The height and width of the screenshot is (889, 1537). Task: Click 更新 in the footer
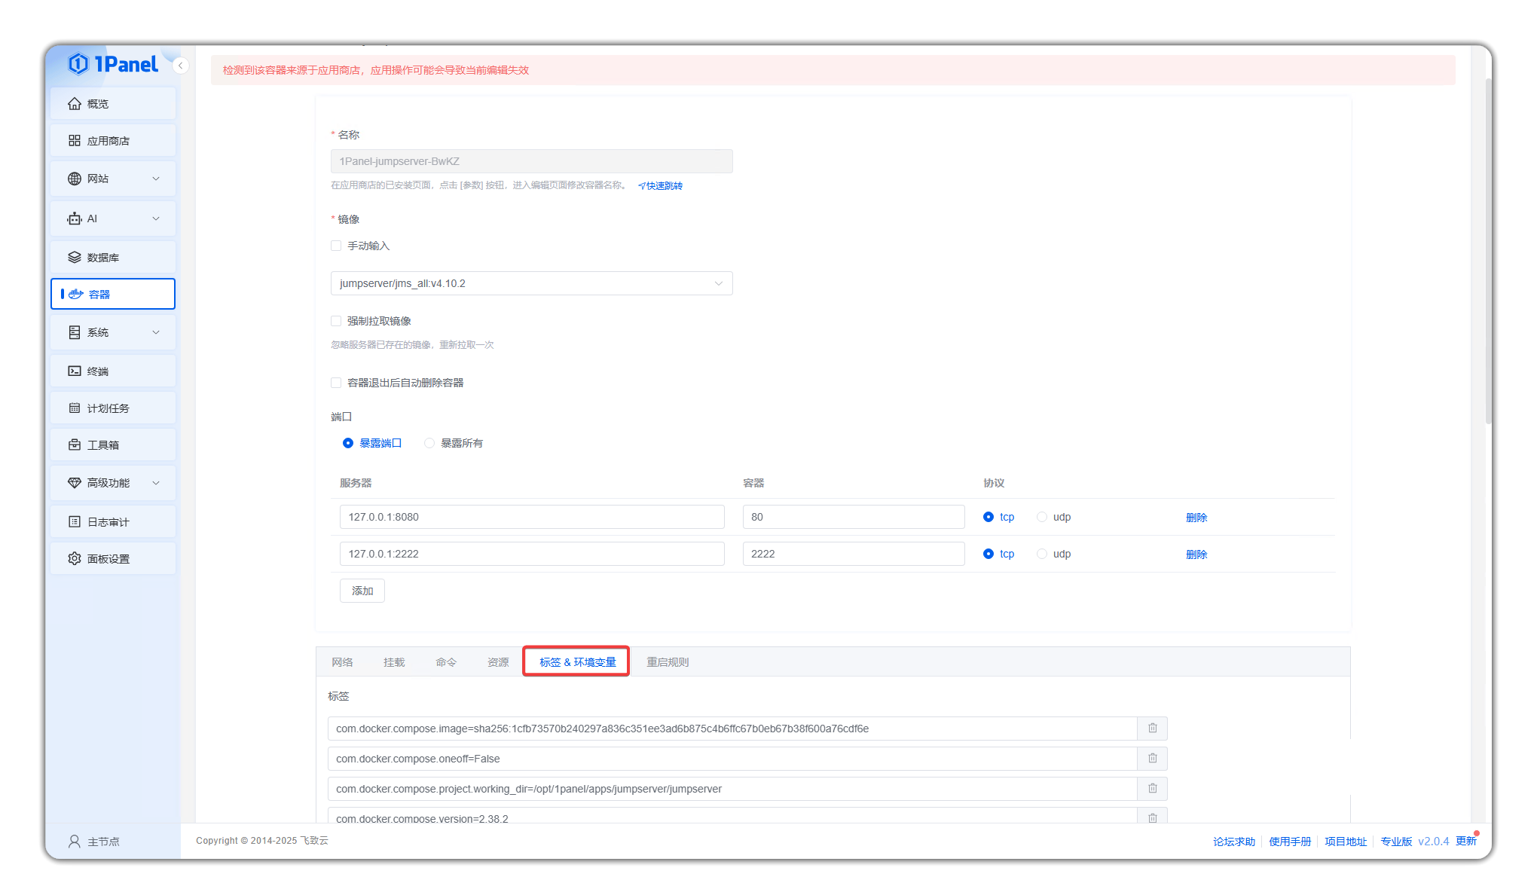coord(1466,841)
